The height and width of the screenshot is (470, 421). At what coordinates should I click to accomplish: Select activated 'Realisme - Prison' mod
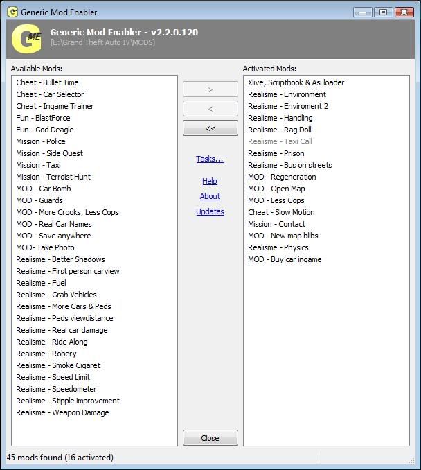coord(276,153)
